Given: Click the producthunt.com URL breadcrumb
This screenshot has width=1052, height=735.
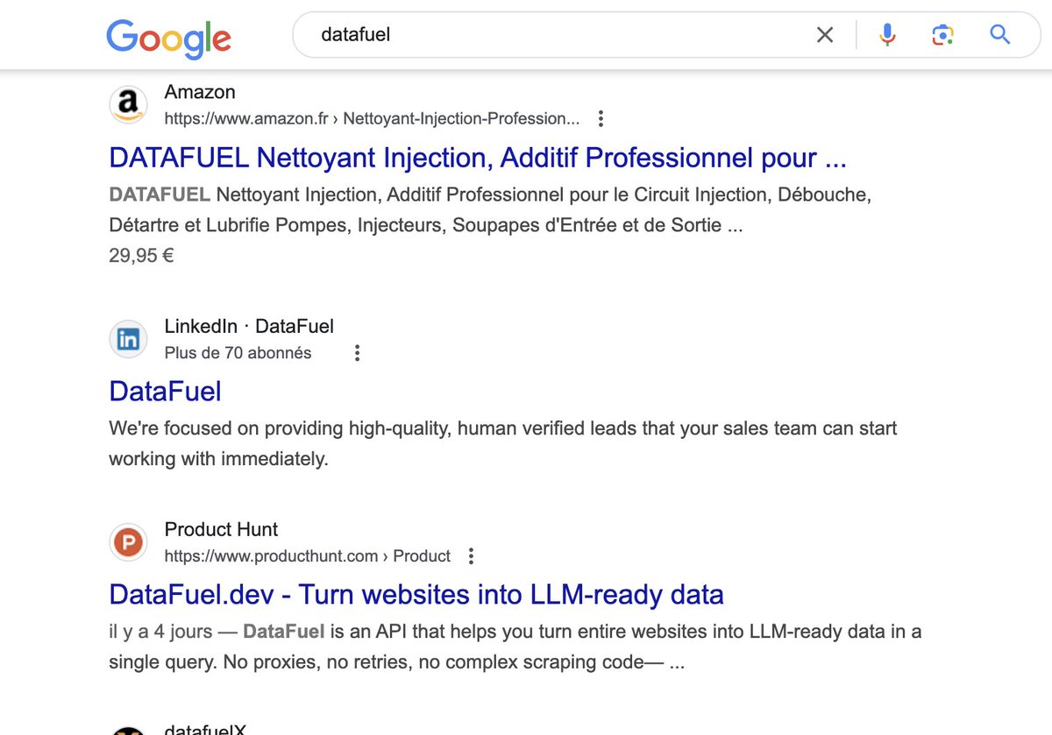Looking at the screenshot, I should pos(308,556).
